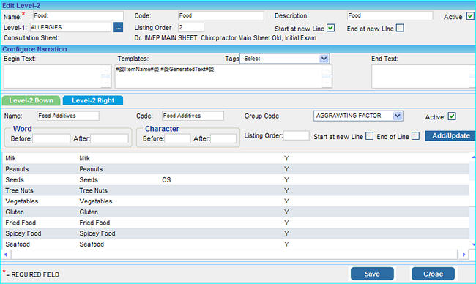This screenshot has height=284, width=476.
Task: Select the Tree Nuts row name
Action: point(20,190)
